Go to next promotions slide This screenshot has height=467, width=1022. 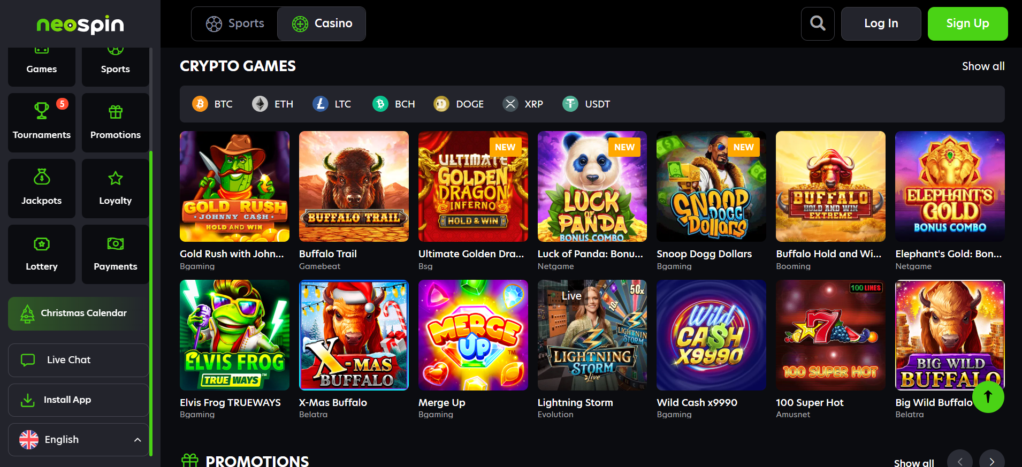(992, 461)
